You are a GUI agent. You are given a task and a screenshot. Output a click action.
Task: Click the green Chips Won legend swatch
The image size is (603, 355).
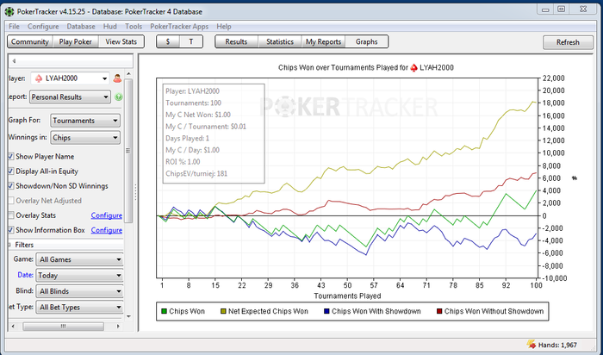point(164,311)
